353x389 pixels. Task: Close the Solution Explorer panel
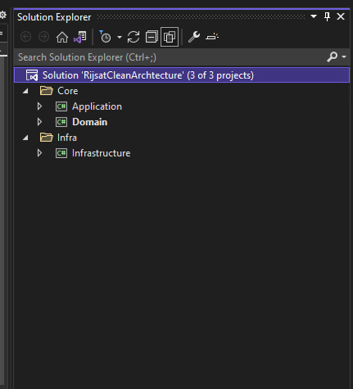(340, 17)
